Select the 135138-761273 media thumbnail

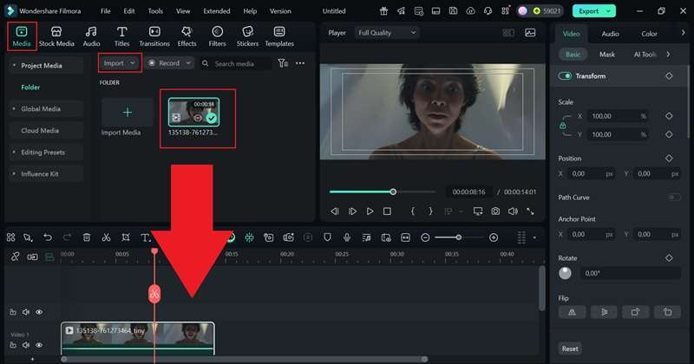[193, 113]
